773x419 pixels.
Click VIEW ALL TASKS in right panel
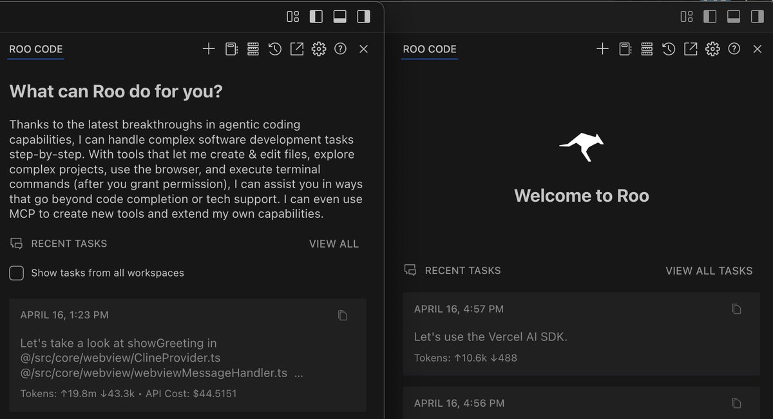click(709, 271)
